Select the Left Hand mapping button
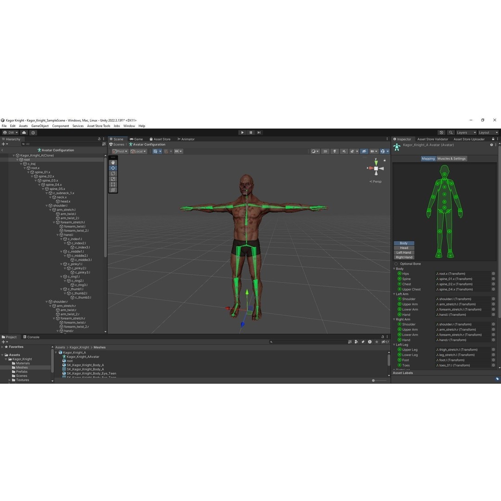 point(404,253)
